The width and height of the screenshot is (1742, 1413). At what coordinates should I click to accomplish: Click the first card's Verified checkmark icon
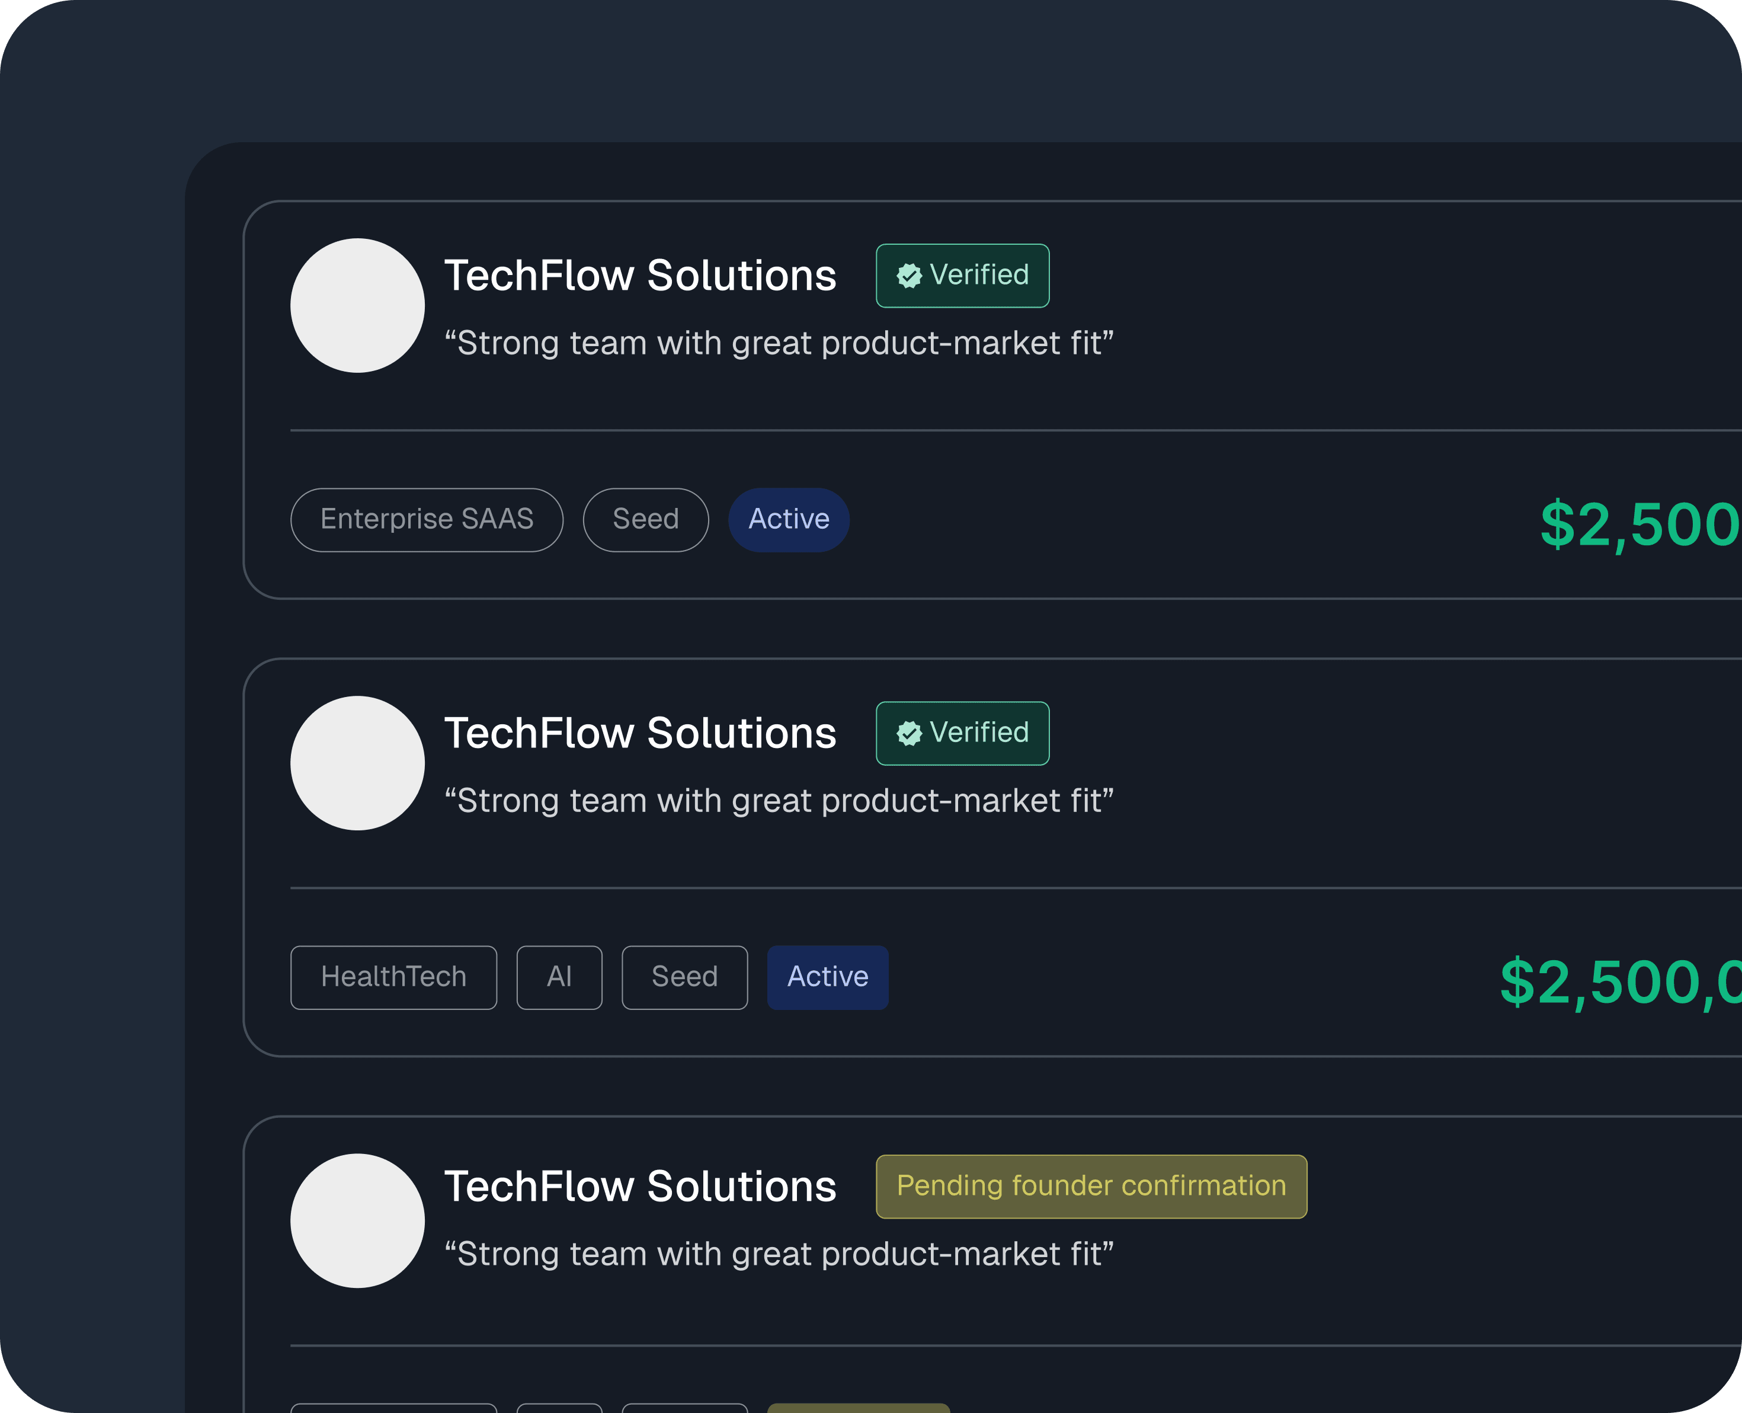909,276
